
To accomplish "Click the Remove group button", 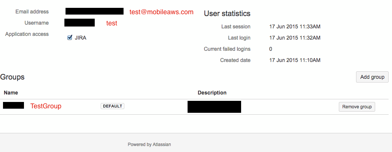I will [x=357, y=107].
